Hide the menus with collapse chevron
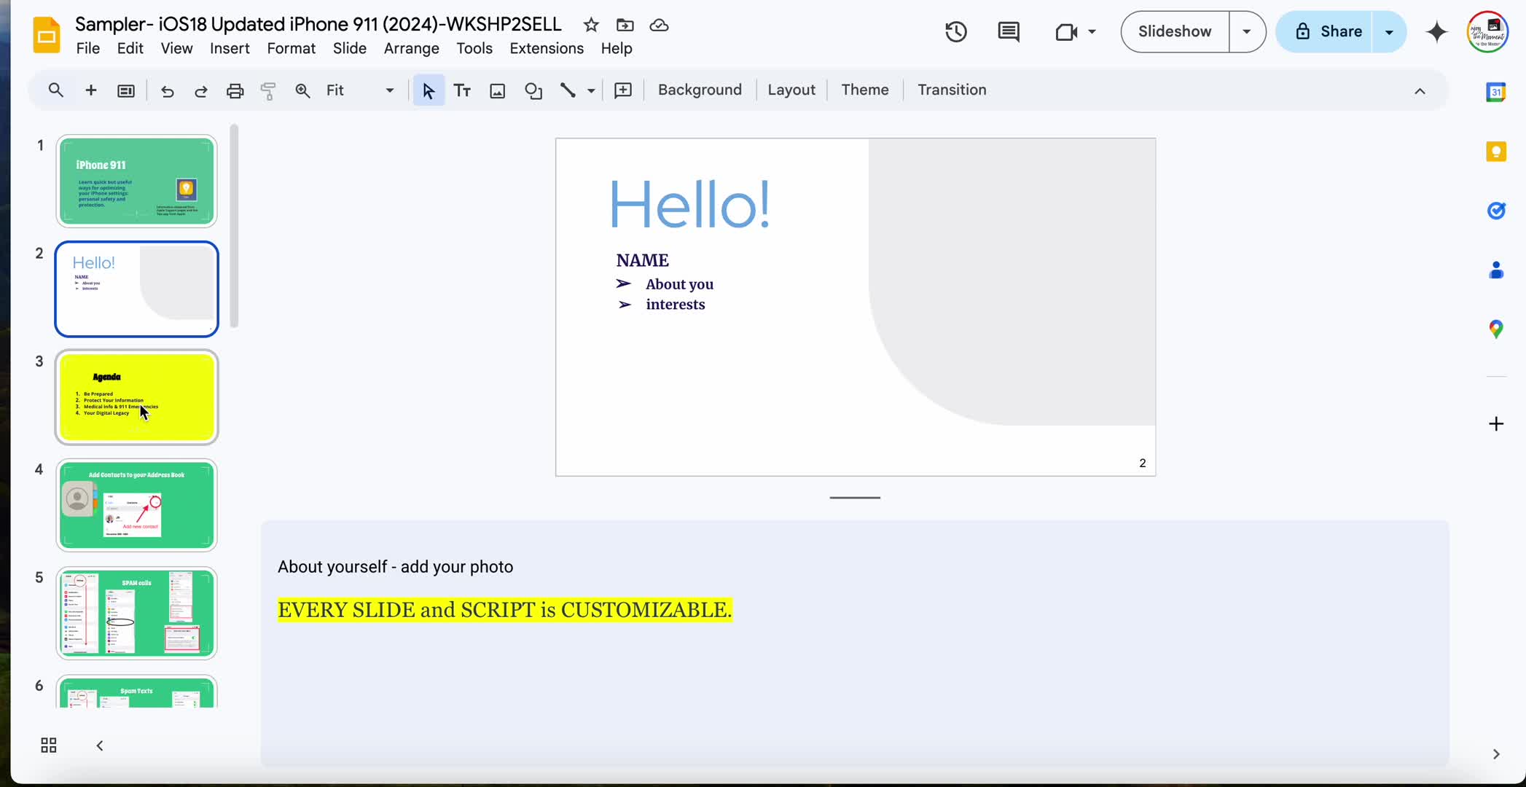This screenshot has height=787, width=1526. pos(1420,91)
